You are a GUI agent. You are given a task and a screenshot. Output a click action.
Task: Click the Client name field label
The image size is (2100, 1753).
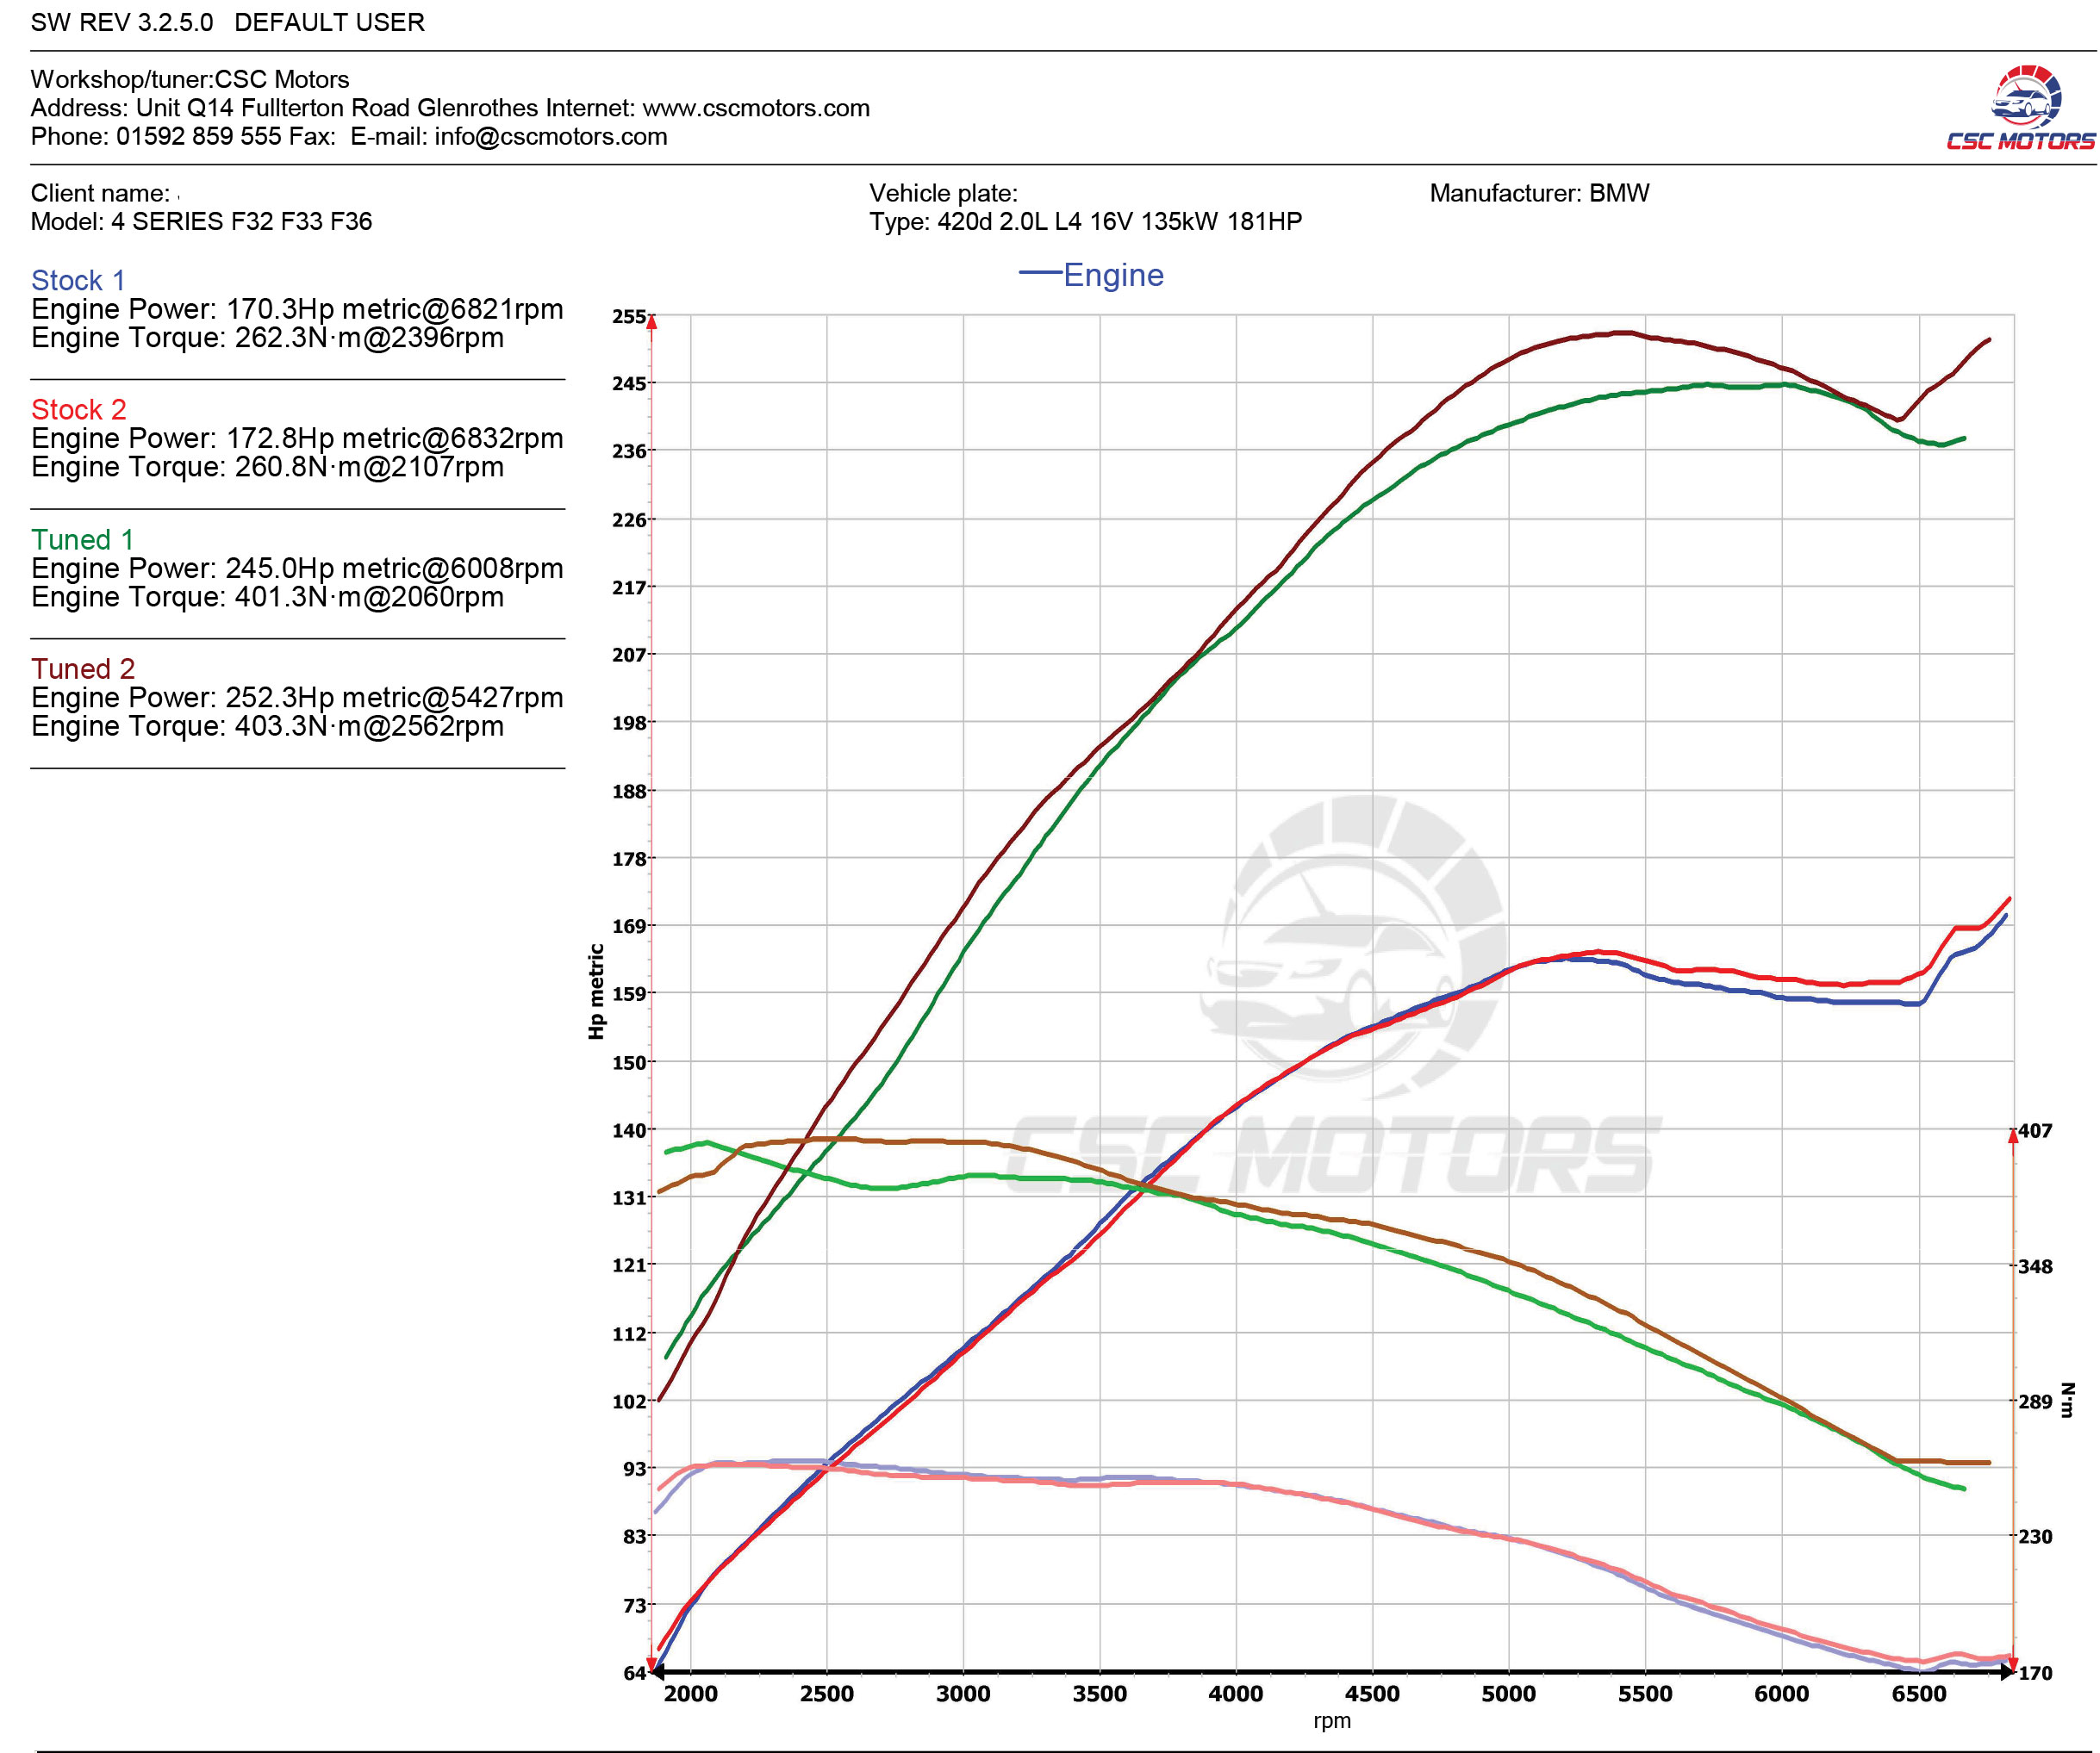pyautogui.click(x=100, y=193)
